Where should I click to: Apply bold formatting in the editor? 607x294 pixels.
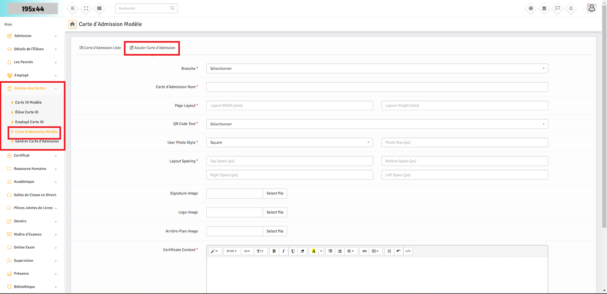[x=274, y=251]
